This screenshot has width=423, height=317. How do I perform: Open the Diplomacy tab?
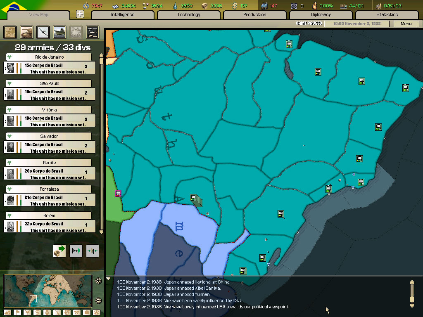321,15
